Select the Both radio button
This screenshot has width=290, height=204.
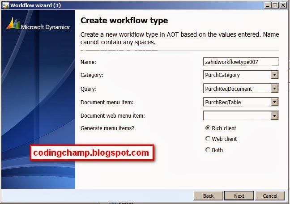[x=208, y=149]
